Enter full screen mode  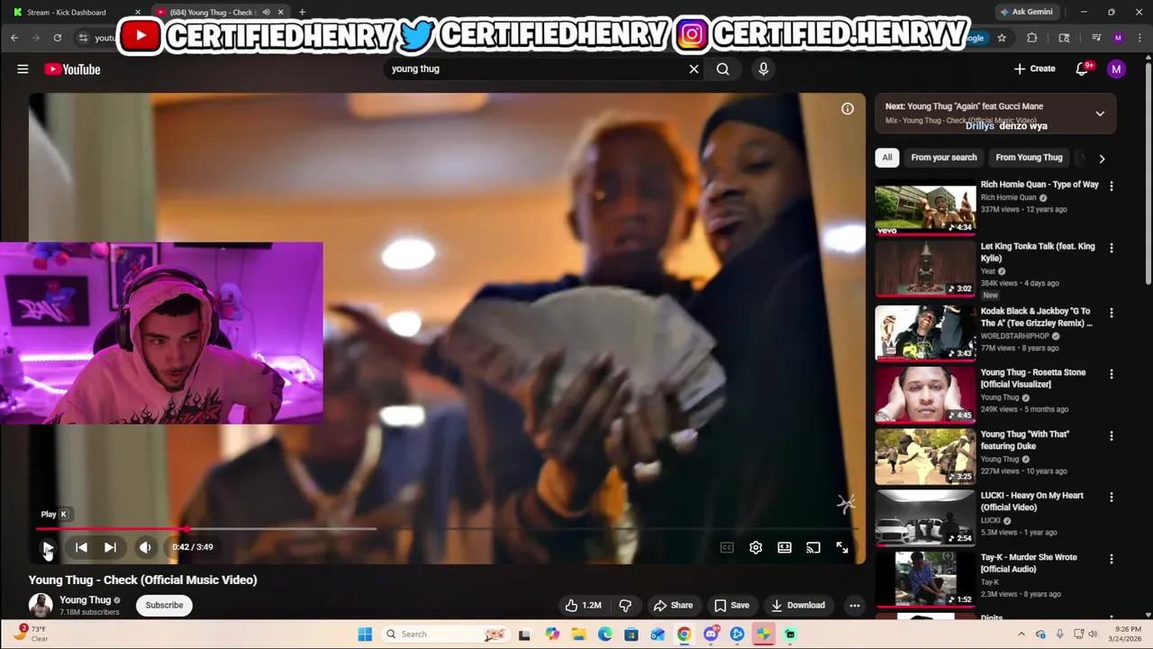point(842,547)
